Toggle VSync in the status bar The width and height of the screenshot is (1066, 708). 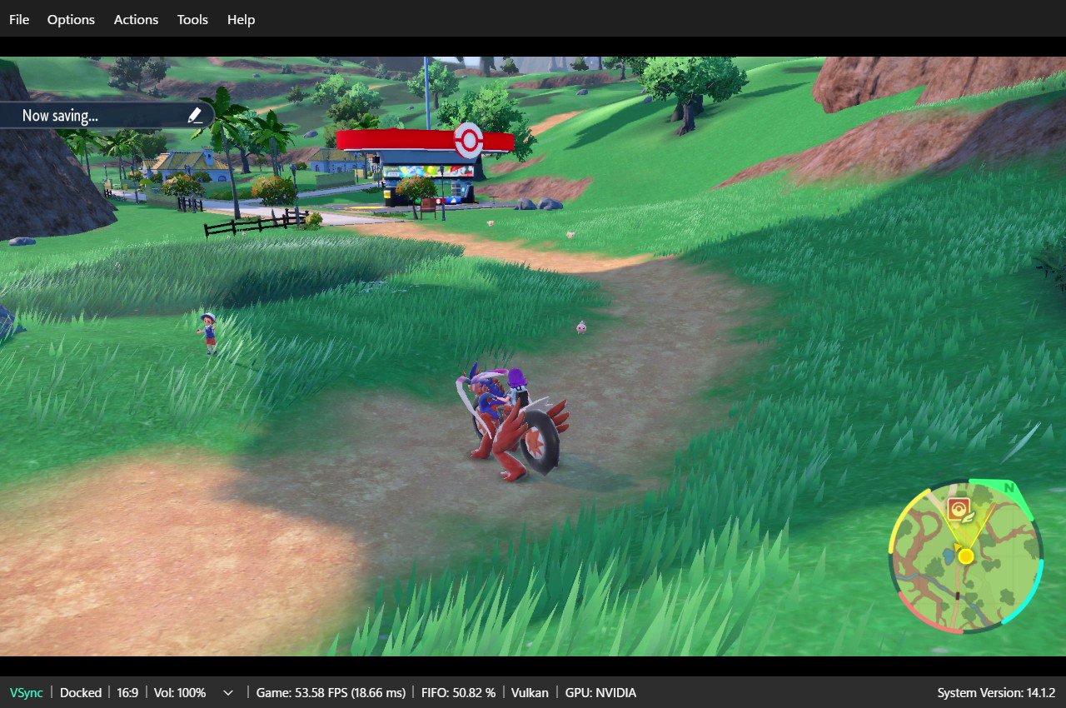tap(27, 693)
